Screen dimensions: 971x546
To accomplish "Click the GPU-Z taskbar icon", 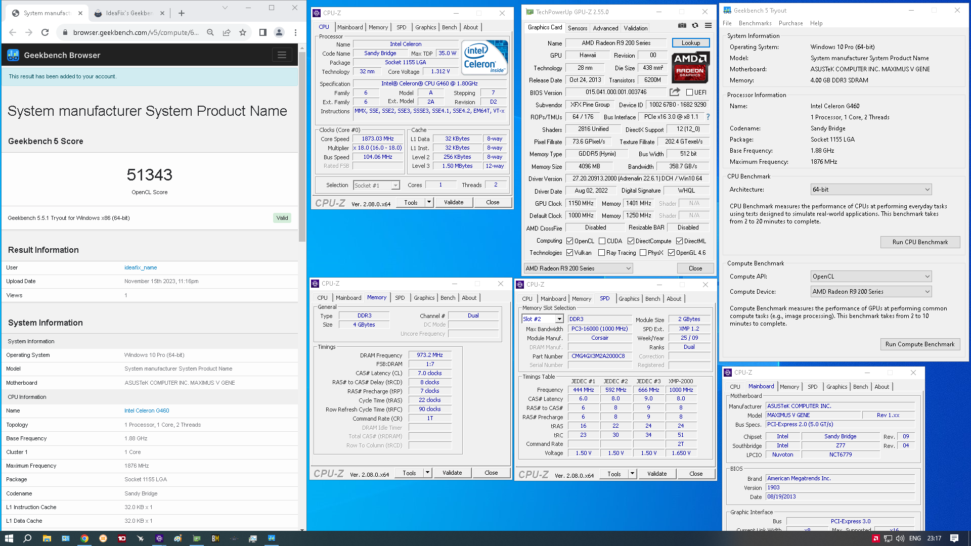I will coord(197,538).
